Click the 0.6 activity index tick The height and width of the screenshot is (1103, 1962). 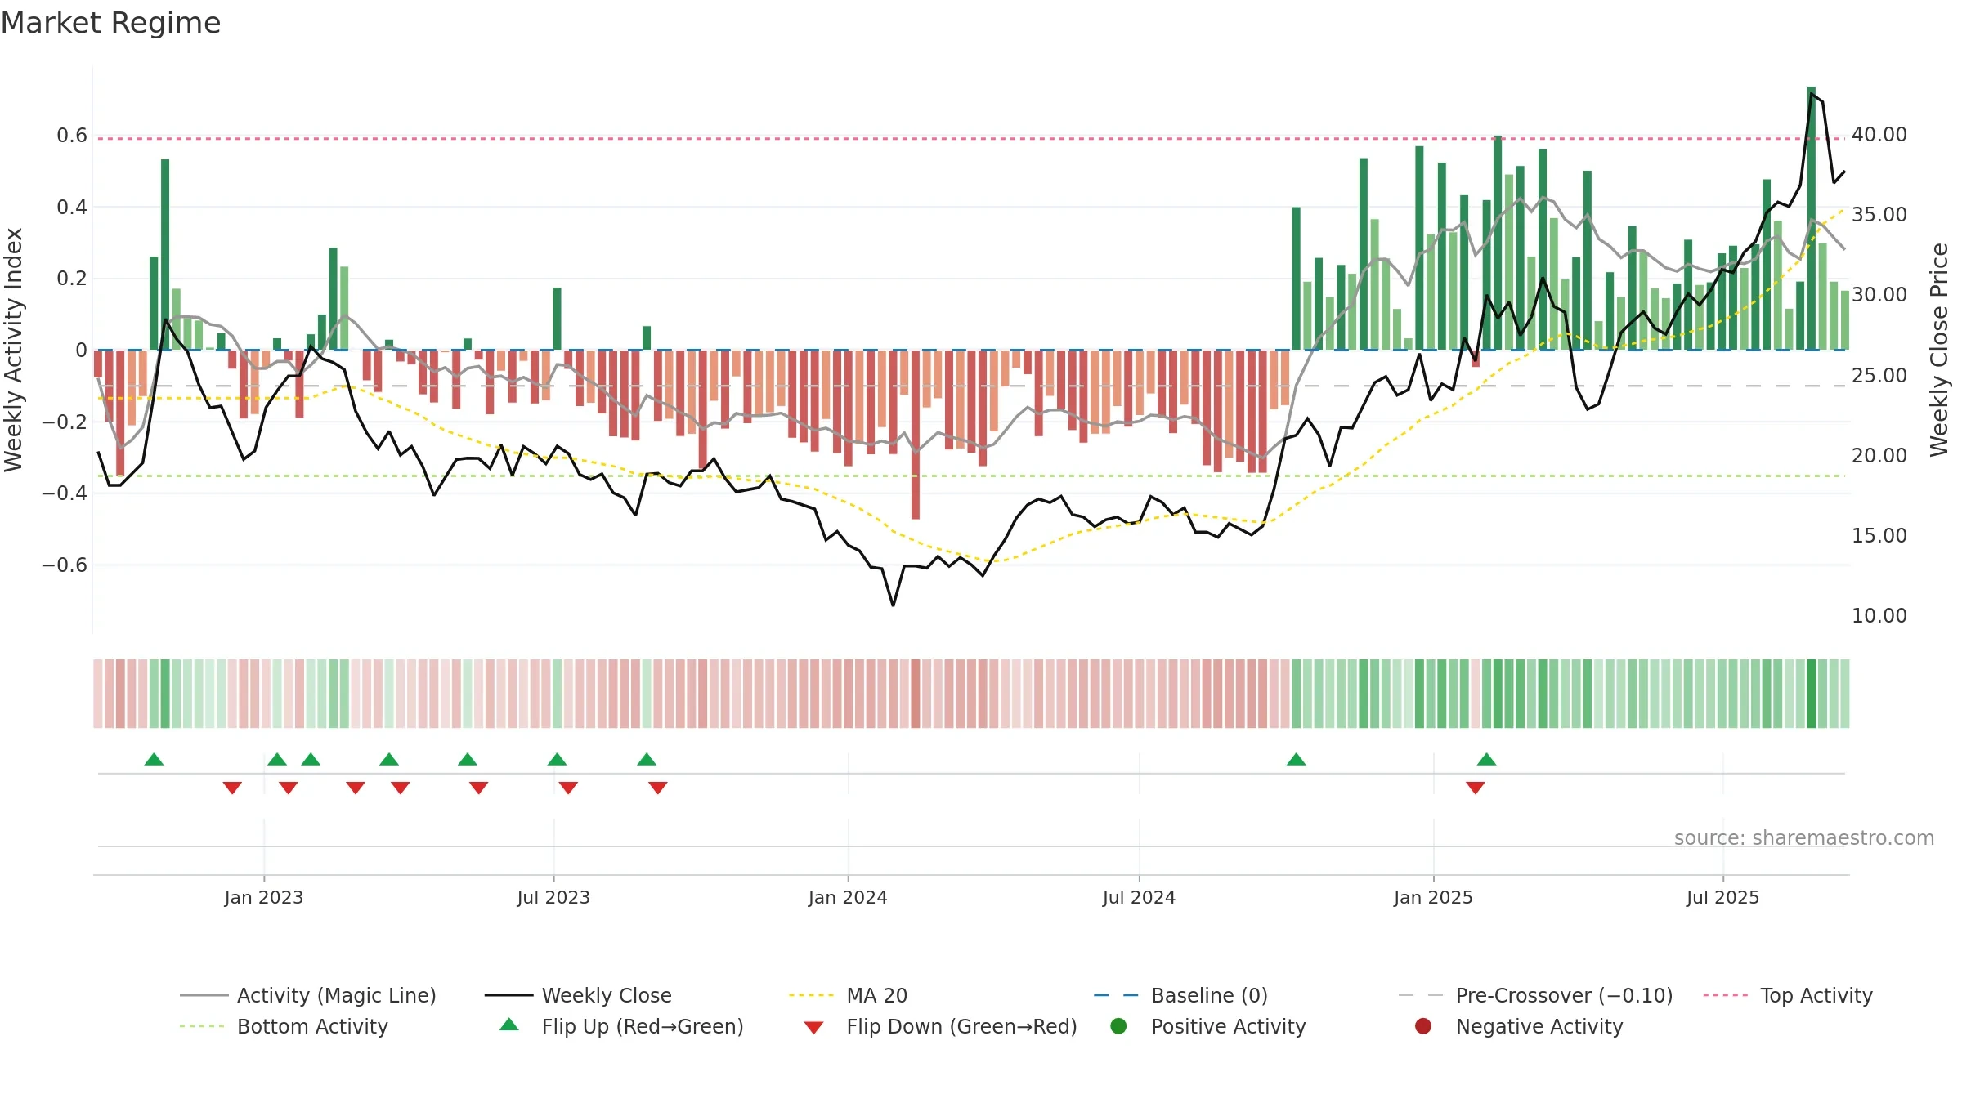click(x=72, y=136)
